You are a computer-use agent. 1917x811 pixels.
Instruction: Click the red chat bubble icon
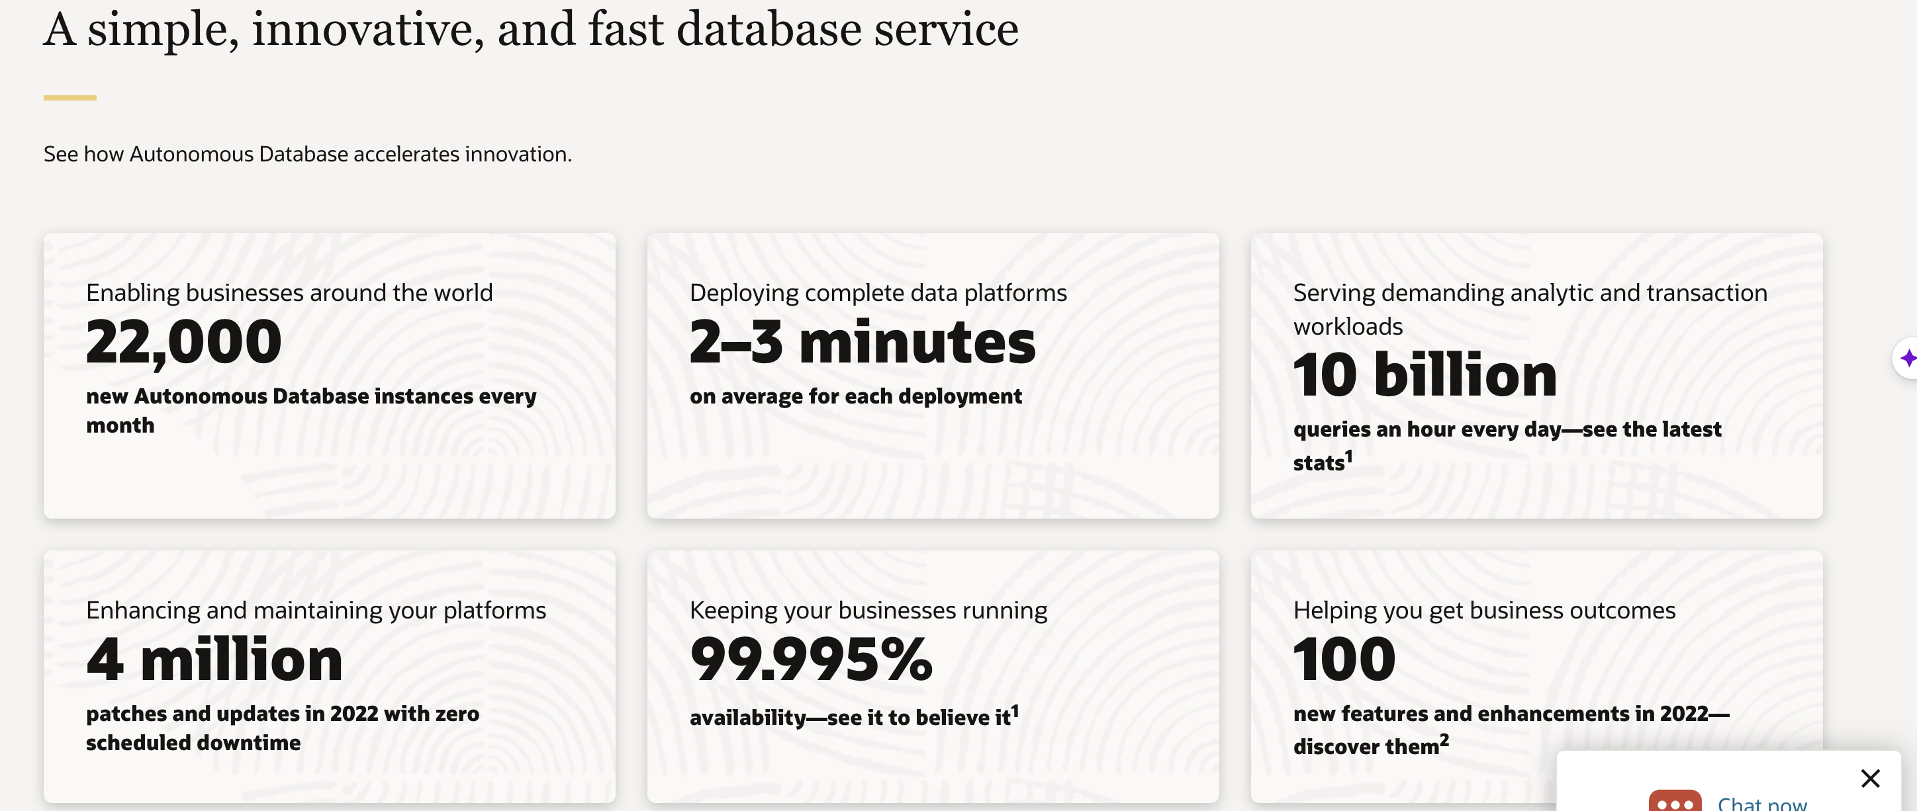pos(1675,801)
